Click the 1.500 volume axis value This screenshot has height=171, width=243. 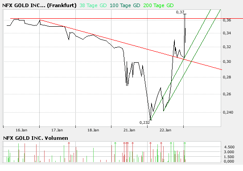(229, 157)
